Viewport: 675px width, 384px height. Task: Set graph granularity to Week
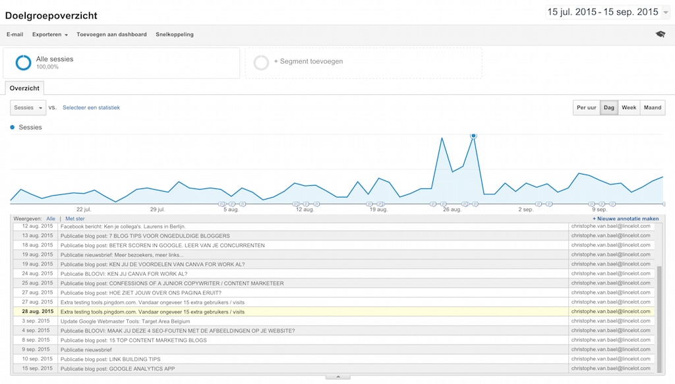coord(628,107)
